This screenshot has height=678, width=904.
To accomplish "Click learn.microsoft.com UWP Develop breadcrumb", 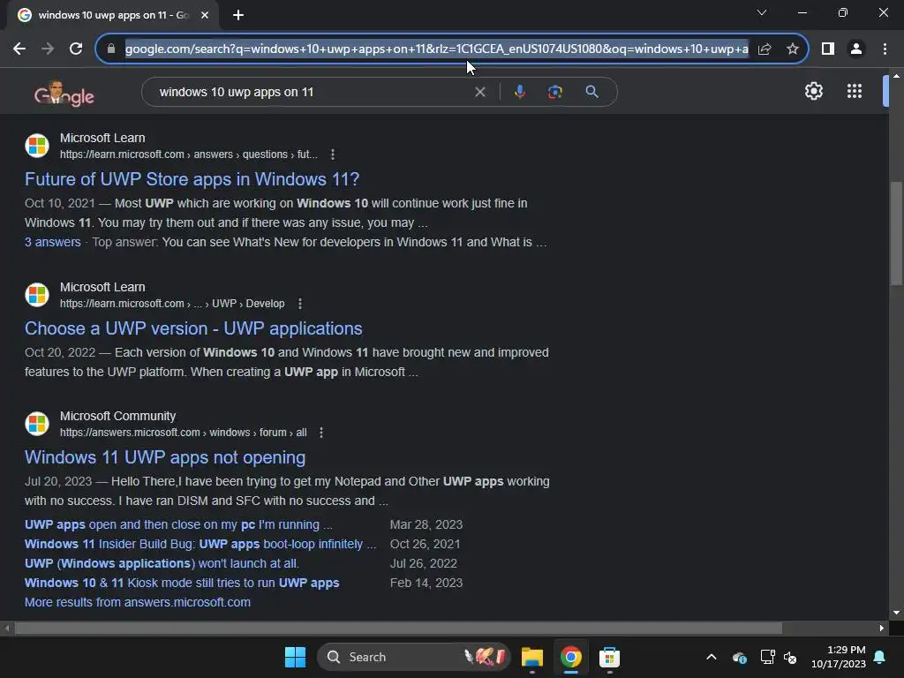I will click(172, 304).
